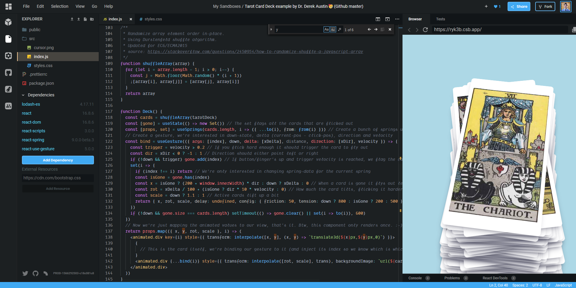Go back in the preview browser

coord(409,30)
